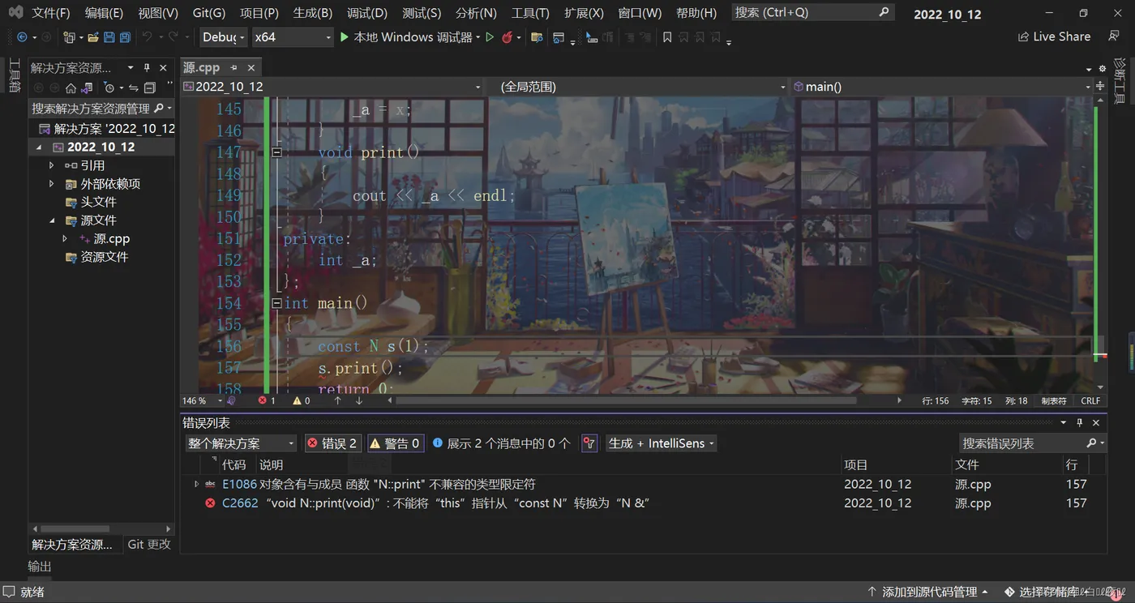
Task: Open the 整个解决方案 scope dropdown
Action: pos(242,443)
